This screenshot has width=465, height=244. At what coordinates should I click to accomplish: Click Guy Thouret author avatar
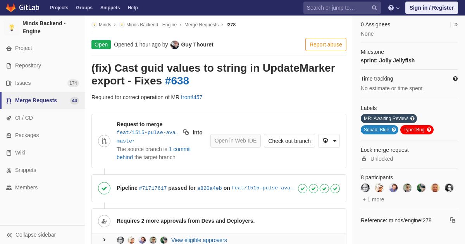[175, 45]
